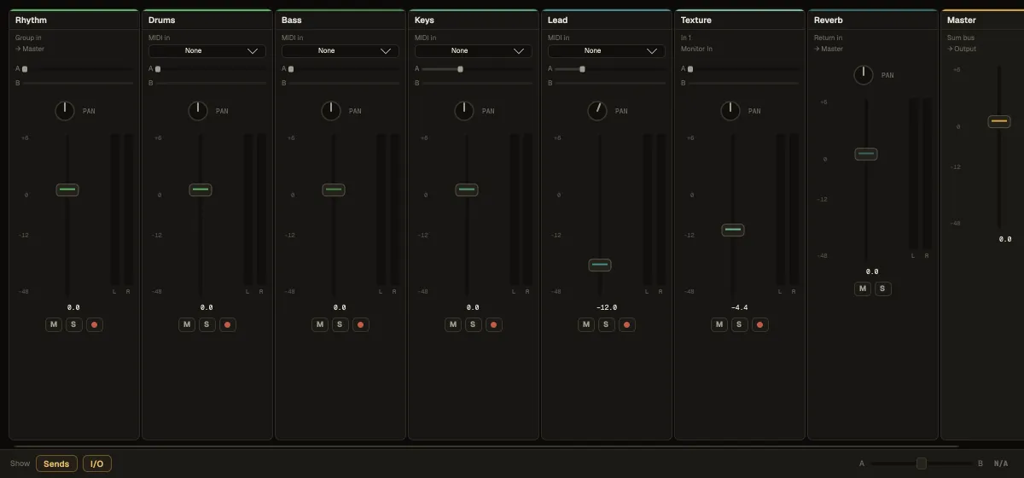1024x478 pixels.
Task: Mute the Rhythm channel
Action: (x=55, y=324)
